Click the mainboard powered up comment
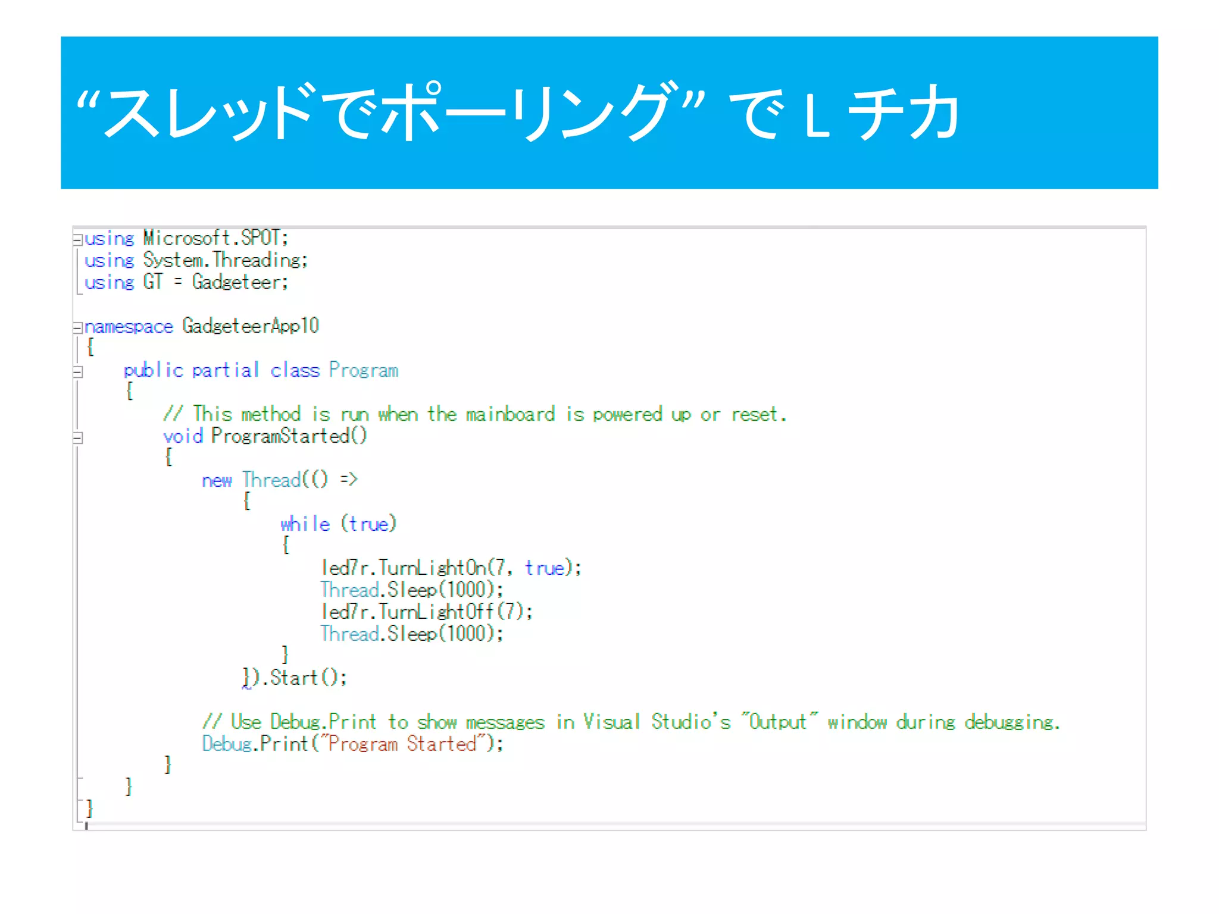 pos(475,414)
